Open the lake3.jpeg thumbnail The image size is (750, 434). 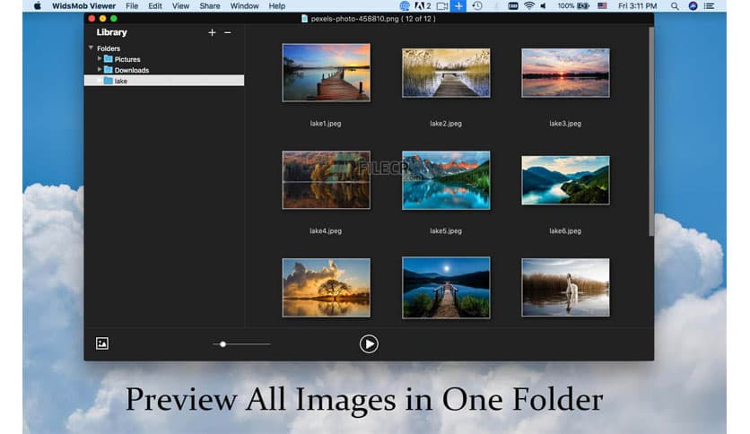coord(565,73)
